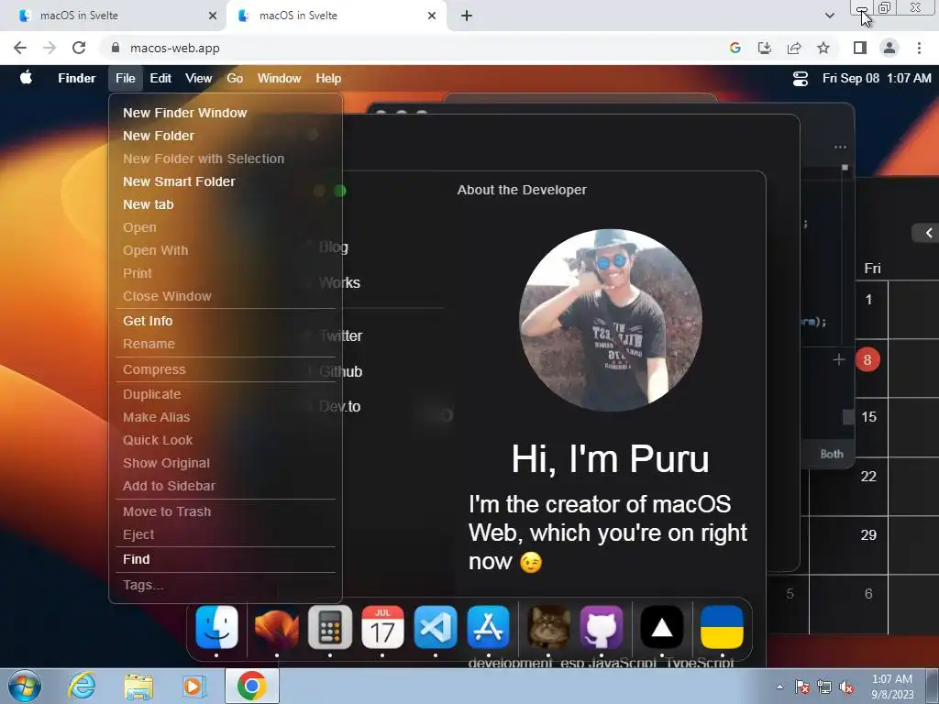Viewport: 939px width, 704px height.
Task: Close the first macOS in Svelte tab
Action: click(x=213, y=16)
